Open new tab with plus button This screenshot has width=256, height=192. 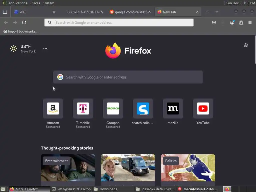(207, 12)
